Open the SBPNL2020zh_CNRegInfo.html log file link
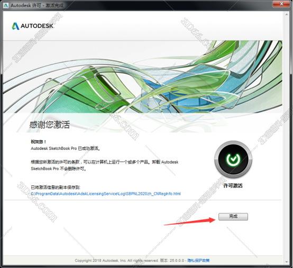 tap(106, 193)
